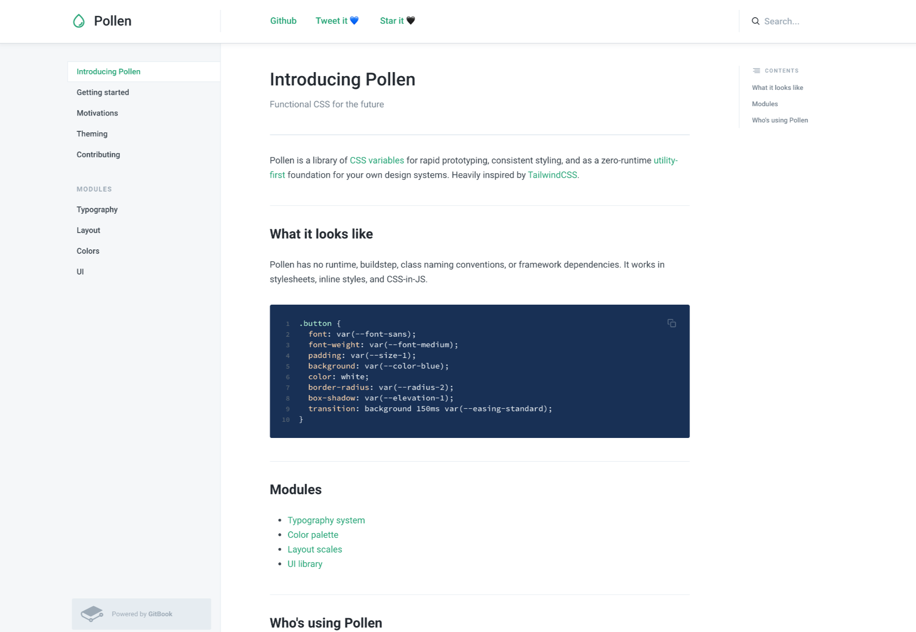Screen dimensions: 916x632
Task: Jump to Modules in contents
Action: coord(764,104)
